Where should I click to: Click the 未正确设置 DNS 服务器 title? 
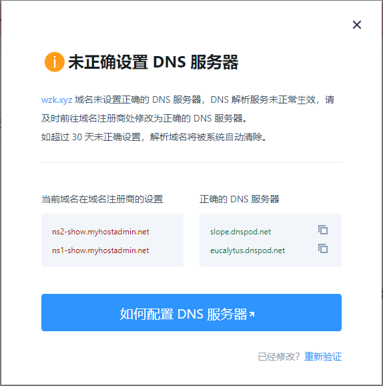pos(153,62)
